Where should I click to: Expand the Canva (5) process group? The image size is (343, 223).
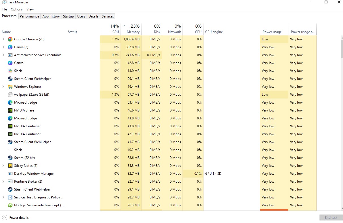click(3, 47)
